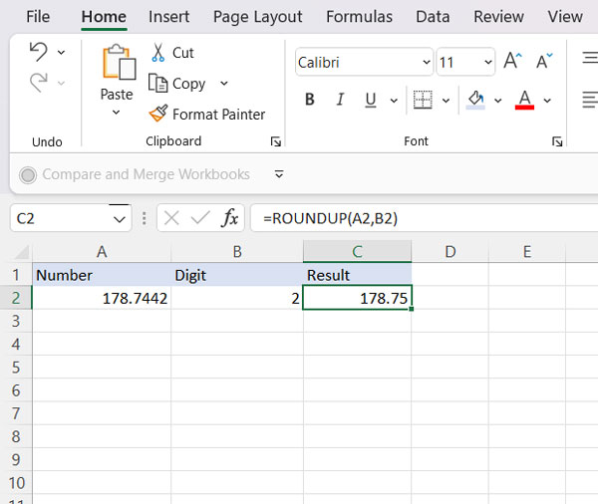Toggle Italic formatting
Screen dimensions: 598x504
click(340, 100)
